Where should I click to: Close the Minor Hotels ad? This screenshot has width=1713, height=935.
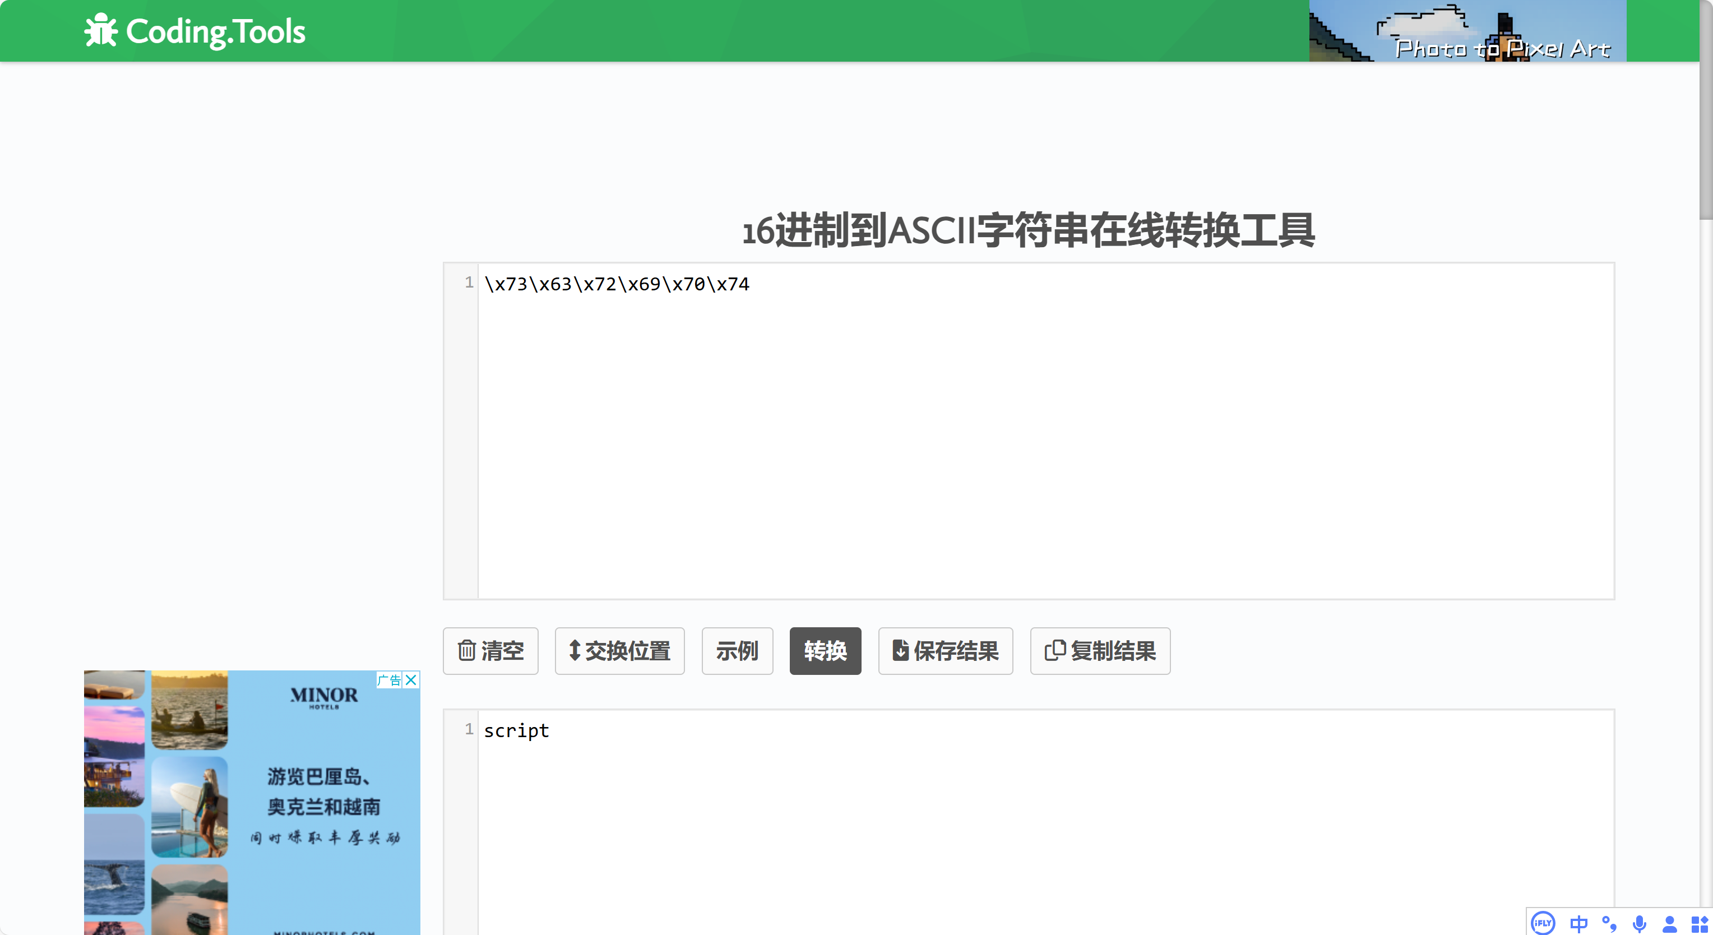click(x=411, y=679)
